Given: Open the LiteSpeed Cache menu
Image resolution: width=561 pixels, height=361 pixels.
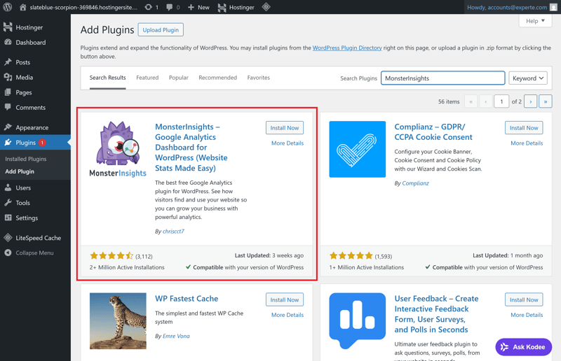Looking at the screenshot, I should coord(37,238).
